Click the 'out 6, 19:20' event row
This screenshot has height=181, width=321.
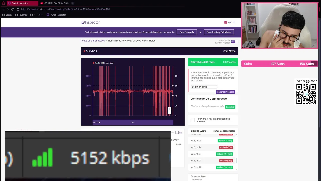tap(213, 141)
